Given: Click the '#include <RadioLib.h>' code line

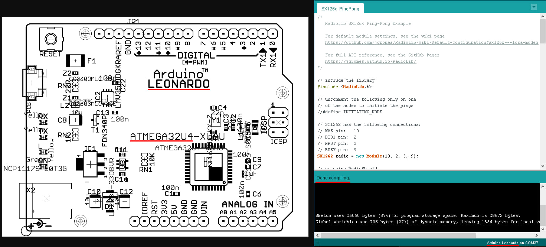Looking at the screenshot, I should (344, 87).
